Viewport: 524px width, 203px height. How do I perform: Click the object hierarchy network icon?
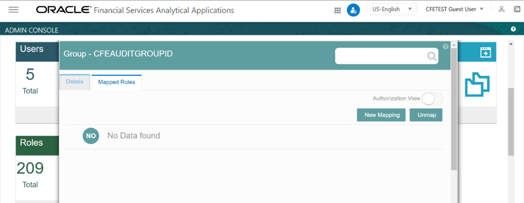point(501,9)
